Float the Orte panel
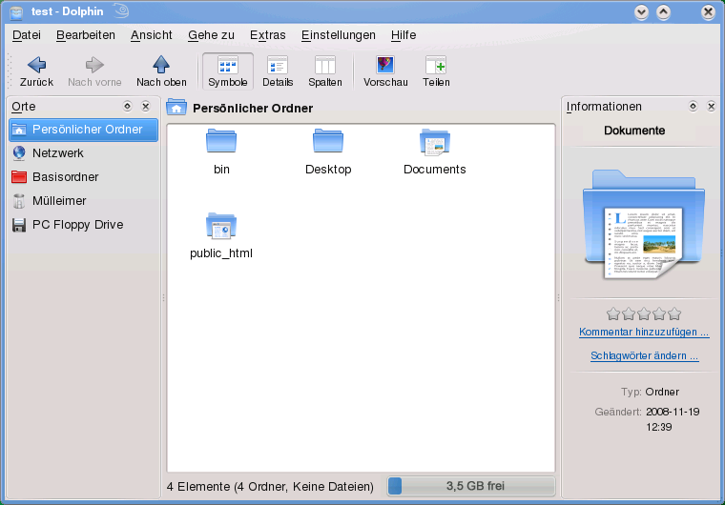This screenshot has height=505, width=725. [x=127, y=107]
